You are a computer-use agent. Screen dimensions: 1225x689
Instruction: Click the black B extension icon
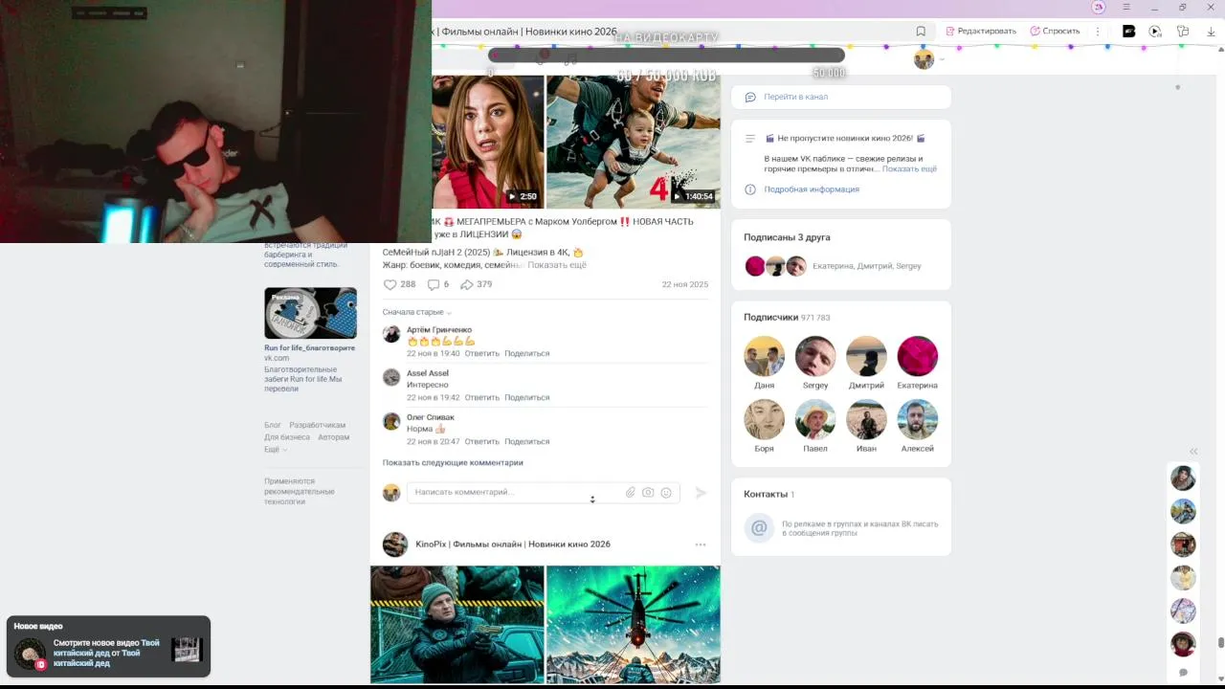[x=1128, y=31]
